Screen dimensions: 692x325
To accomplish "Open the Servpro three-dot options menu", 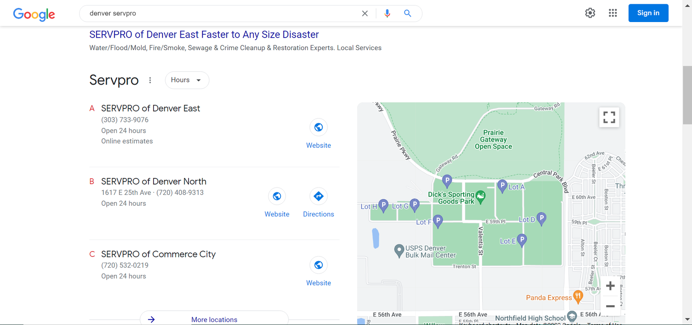I will tap(150, 80).
